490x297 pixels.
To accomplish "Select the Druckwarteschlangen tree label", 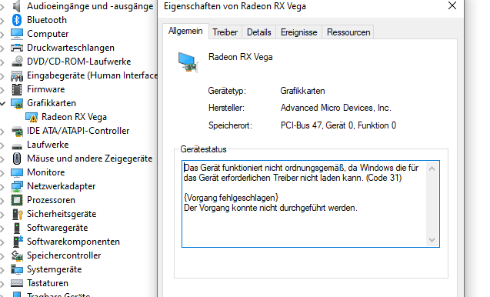I will point(71,48).
